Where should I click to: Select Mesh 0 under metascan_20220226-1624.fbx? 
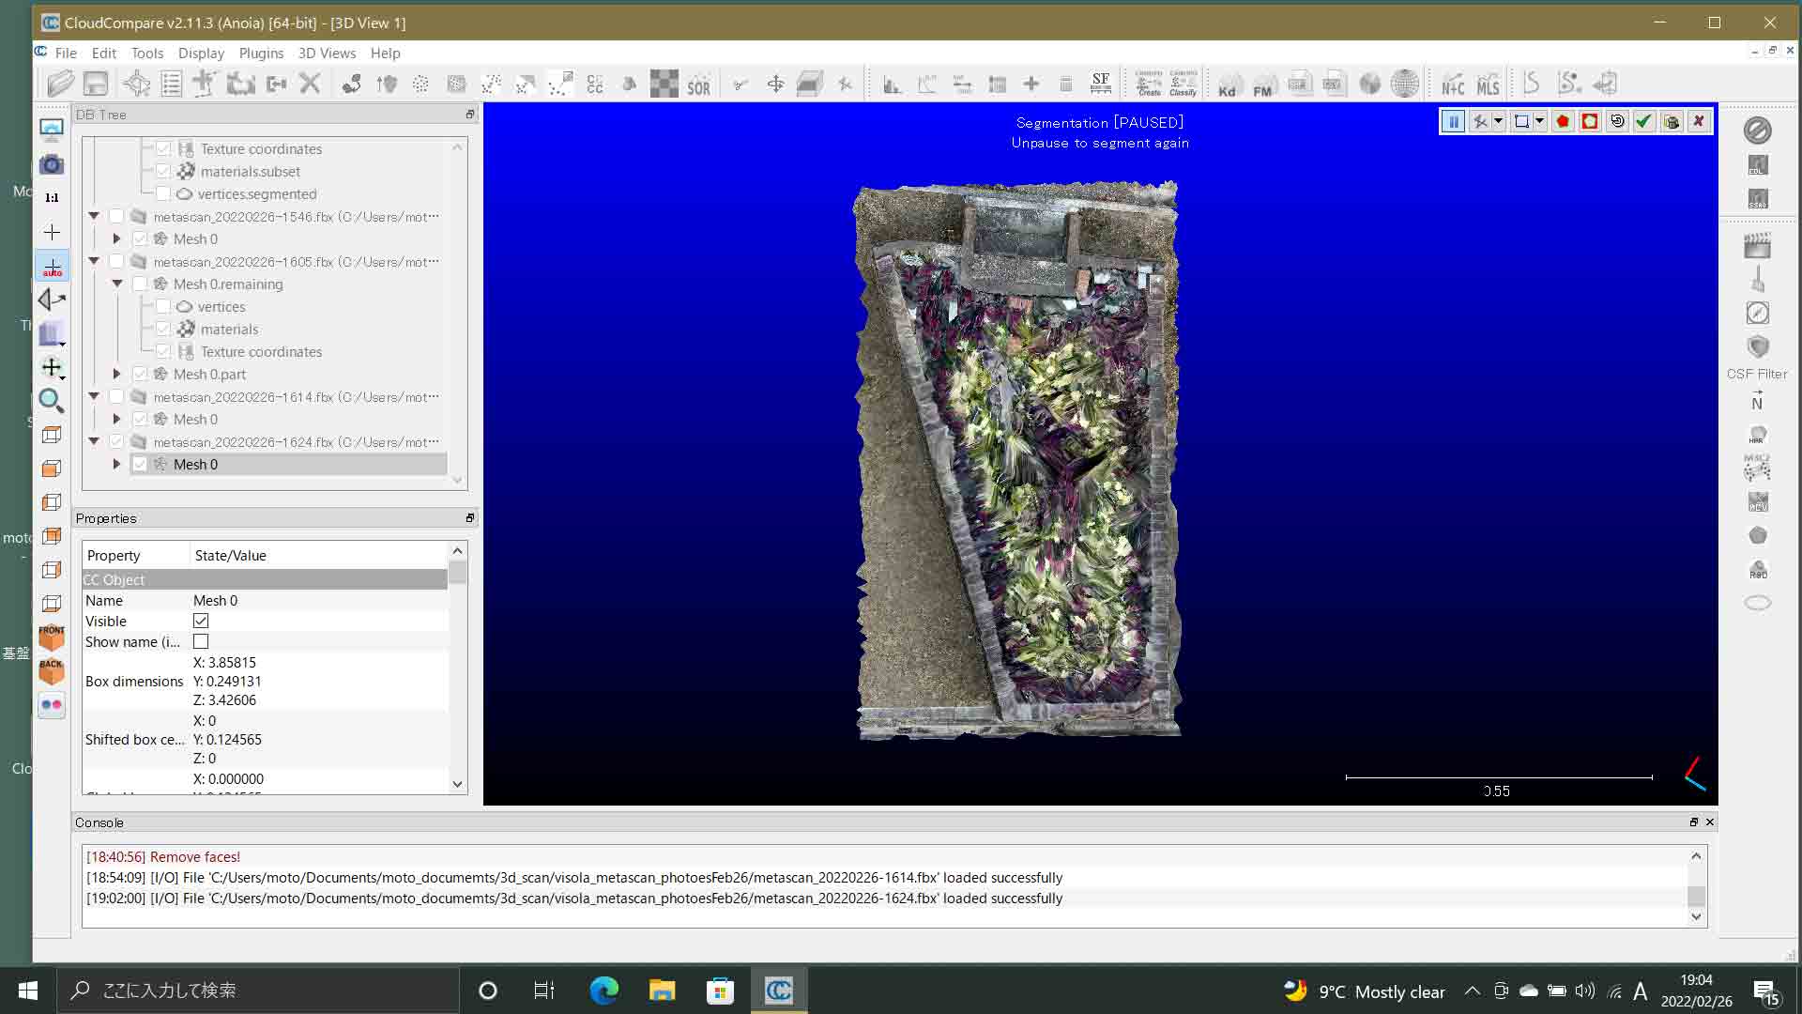197,464
